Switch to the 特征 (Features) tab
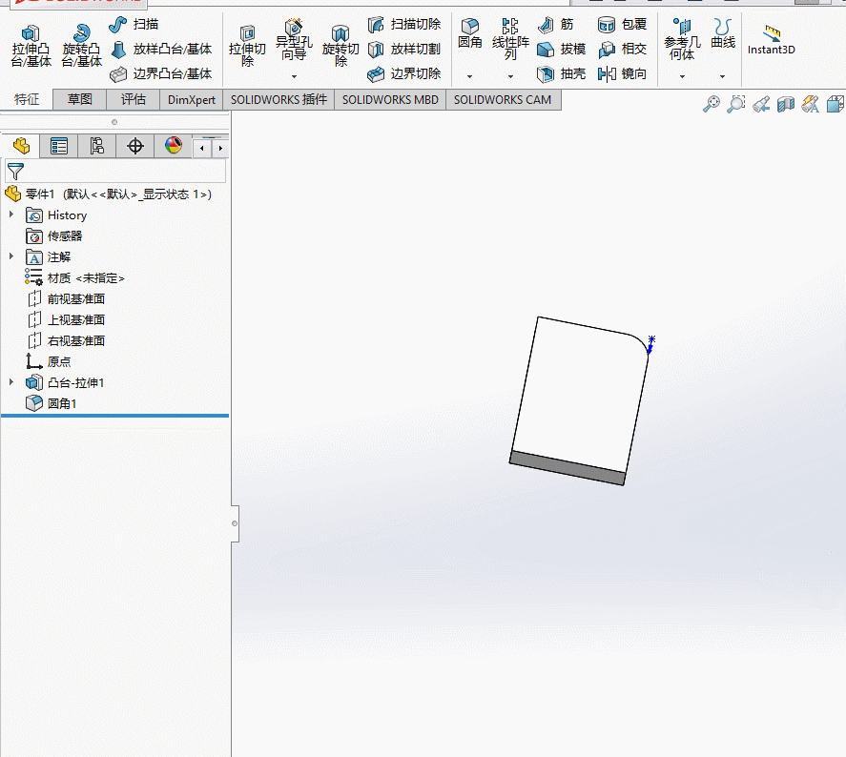Image resolution: width=846 pixels, height=757 pixels. tap(27, 99)
